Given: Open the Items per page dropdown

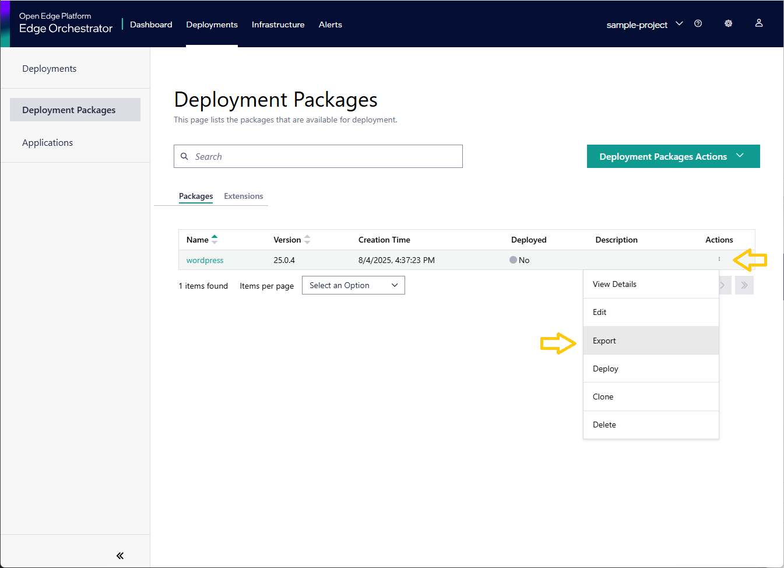Looking at the screenshot, I should pyautogui.click(x=353, y=285).
